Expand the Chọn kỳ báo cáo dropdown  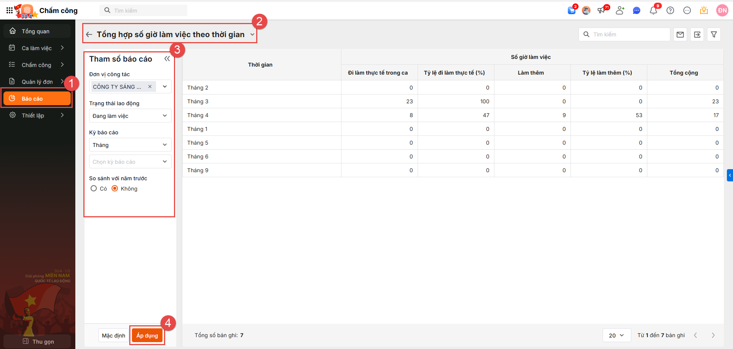click(130, 161)
